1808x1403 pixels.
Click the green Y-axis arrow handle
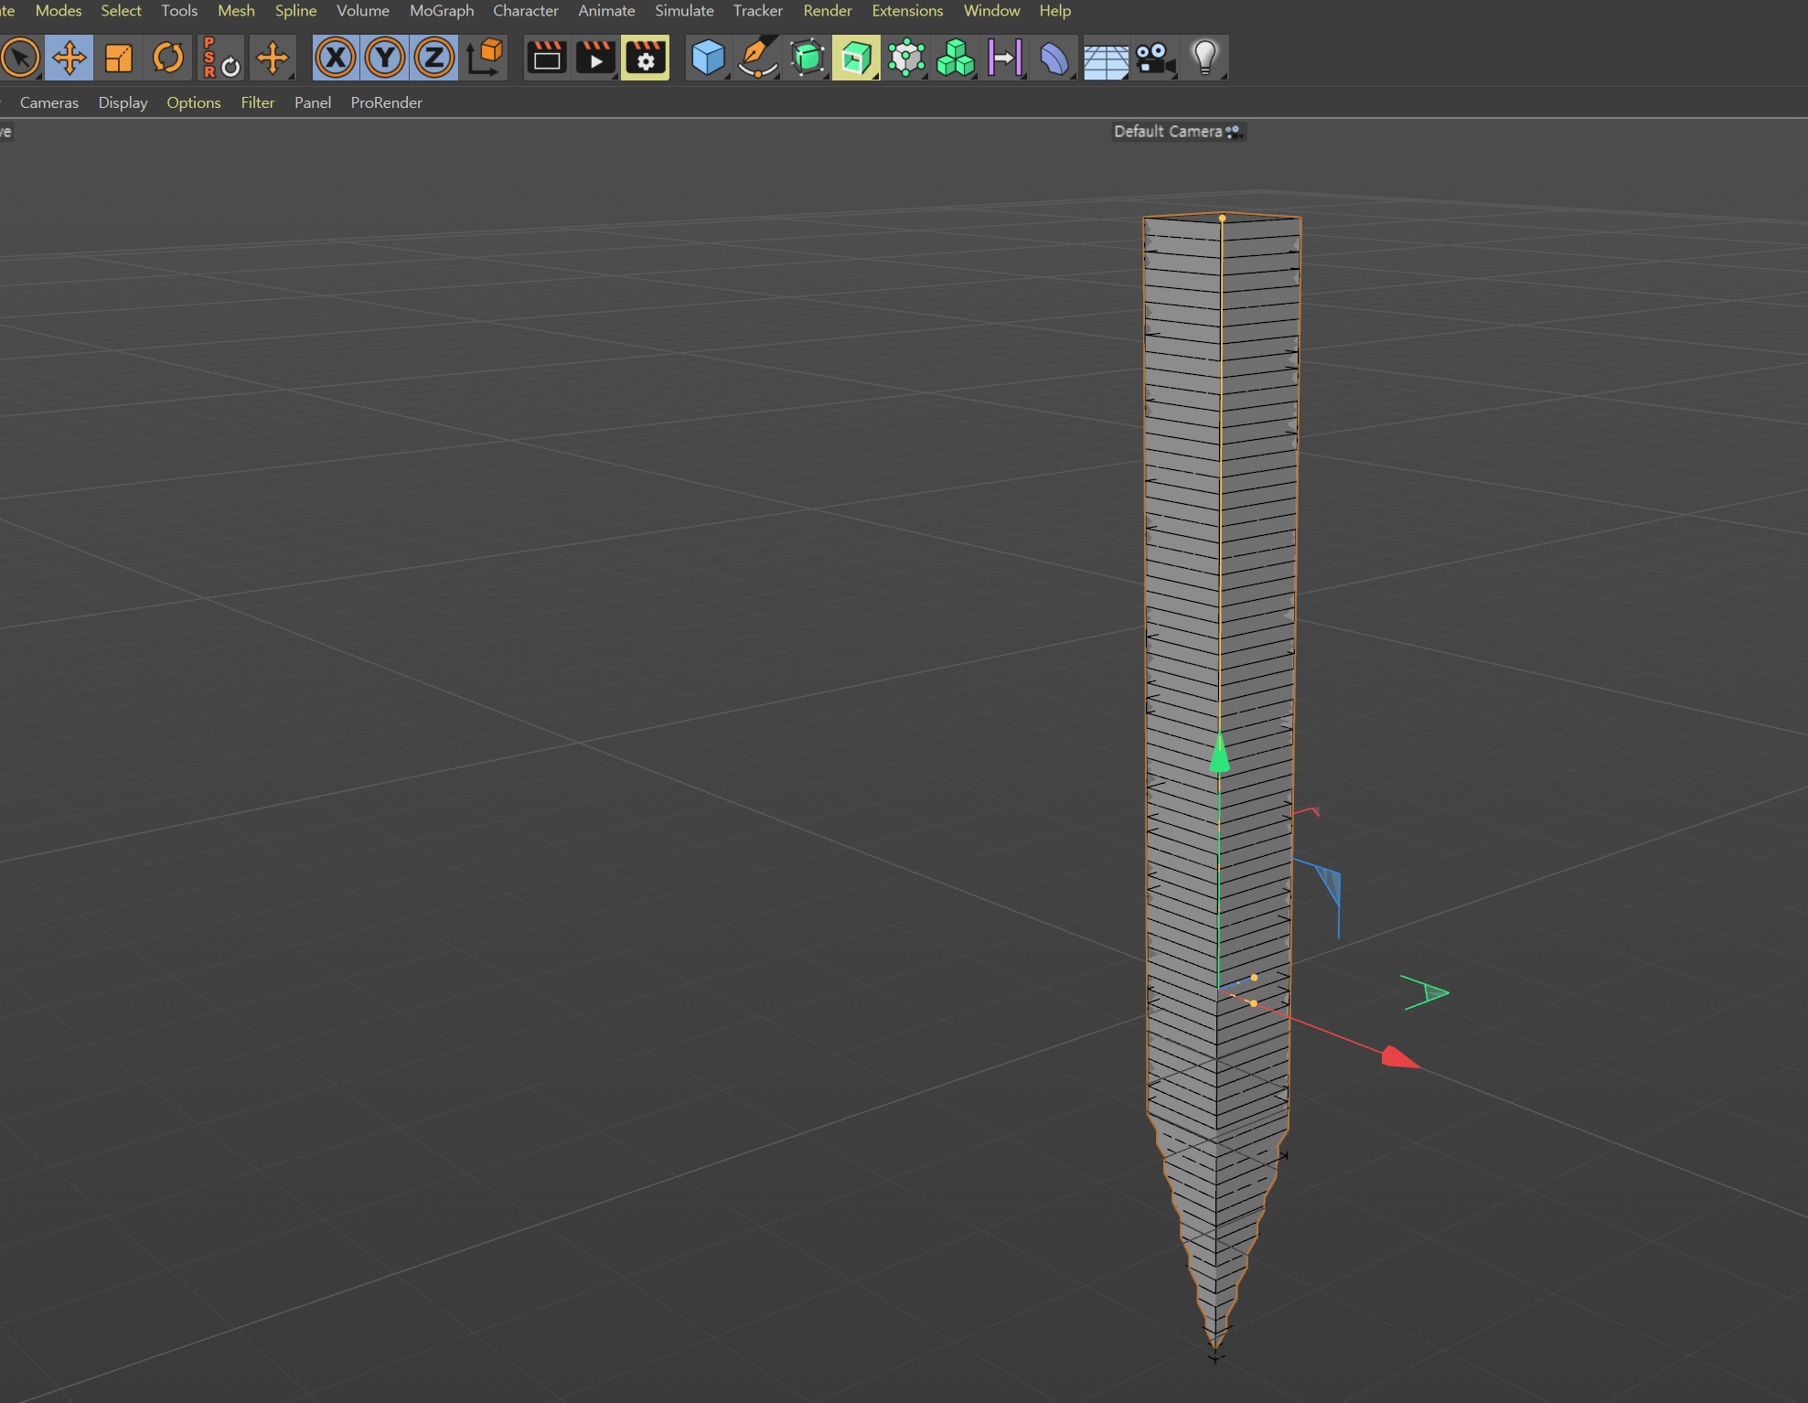[x=1220, y=755]
